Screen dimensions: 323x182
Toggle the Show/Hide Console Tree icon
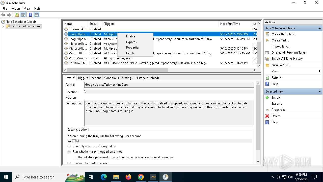(x=23, y=15)
